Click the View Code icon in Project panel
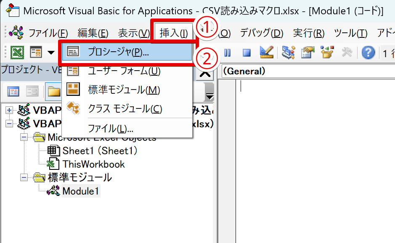The width and height of the screenshot is (395, 243). (12, 91)
